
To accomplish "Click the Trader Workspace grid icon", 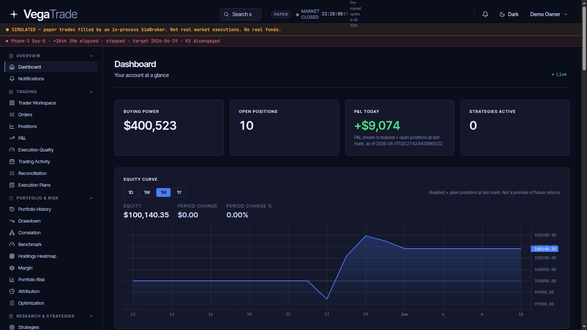I will pyautogui.click(x=12, y=103).
